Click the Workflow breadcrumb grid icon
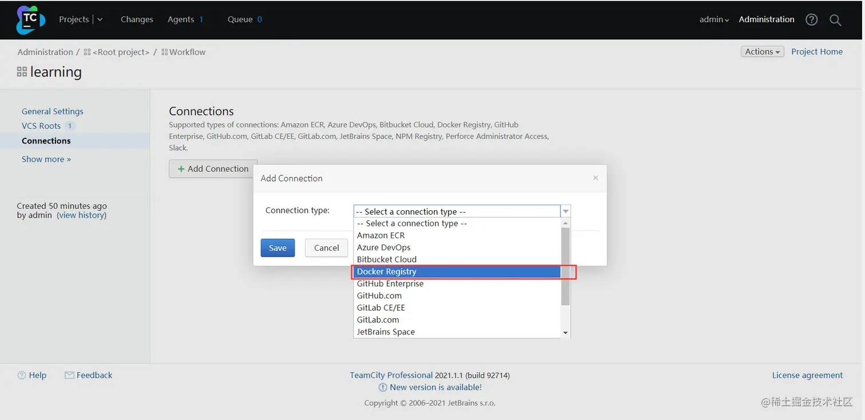 (x=165, y=52)
